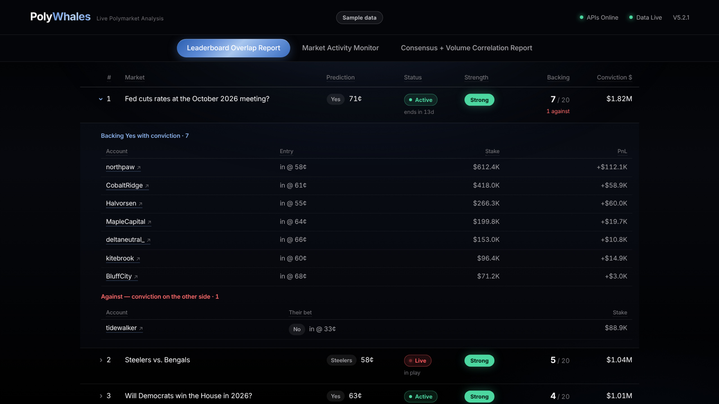Click the Prediction column header

[340, 77]
